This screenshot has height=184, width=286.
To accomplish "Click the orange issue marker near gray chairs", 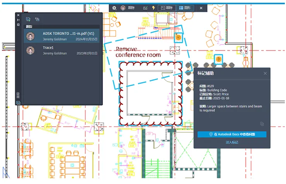I will [x=219, y=59].
